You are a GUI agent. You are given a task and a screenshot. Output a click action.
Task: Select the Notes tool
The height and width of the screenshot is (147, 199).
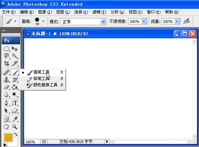point(6,119)
